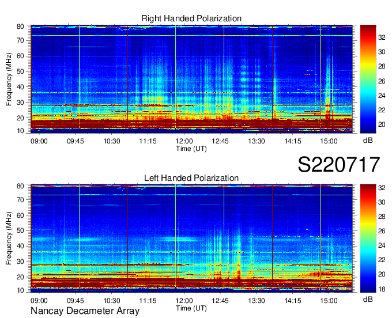Click the Left Handed plot's spectrogram area
The width and height of the screenshot is (392, 318).
click(191, 238)
